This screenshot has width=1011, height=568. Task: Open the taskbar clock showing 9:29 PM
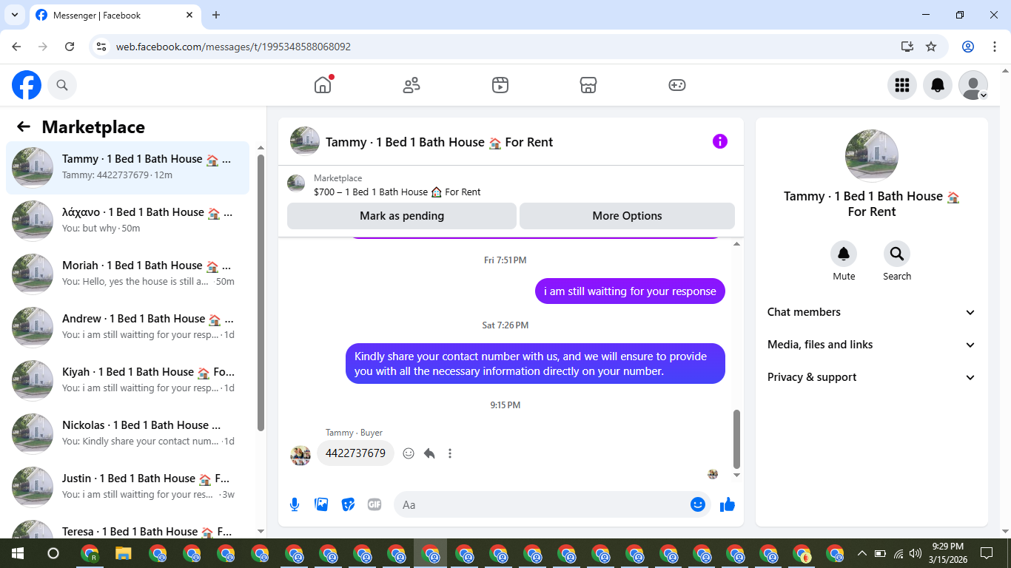click(x=947, y=553)
